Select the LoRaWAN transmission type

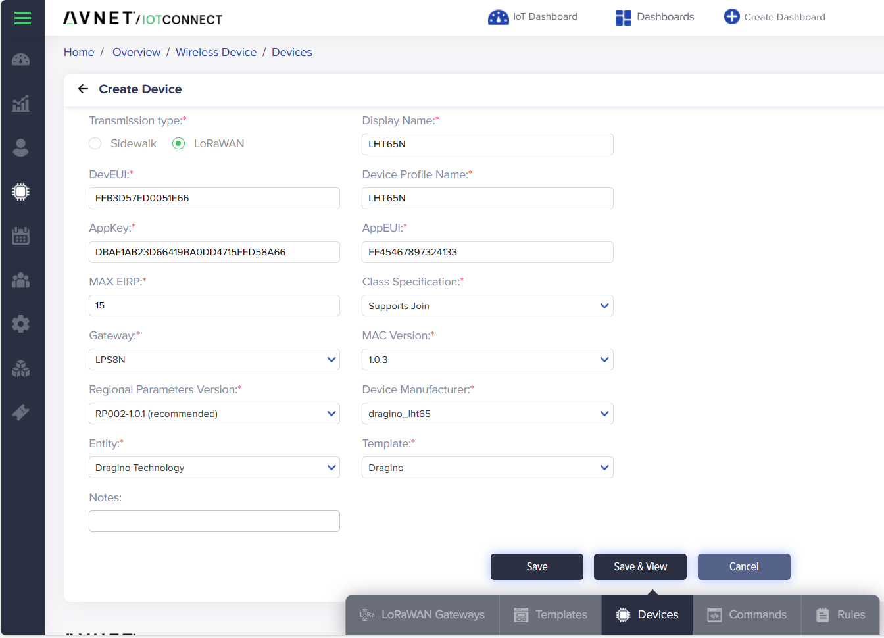click(178, 143)
